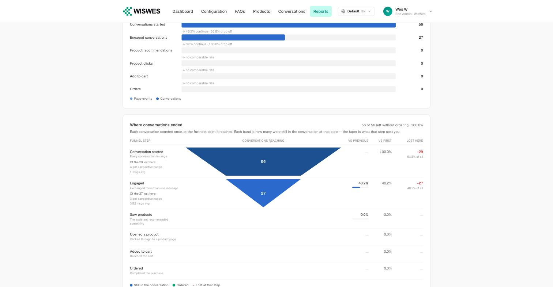Click the Engaged conversations count 27
The width and height of the screenshot is (553, 287).
421,38
